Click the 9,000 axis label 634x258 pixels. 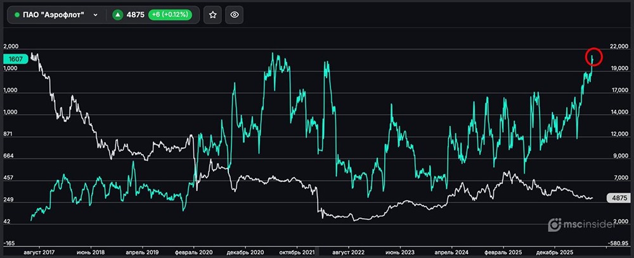click(621, 156)
